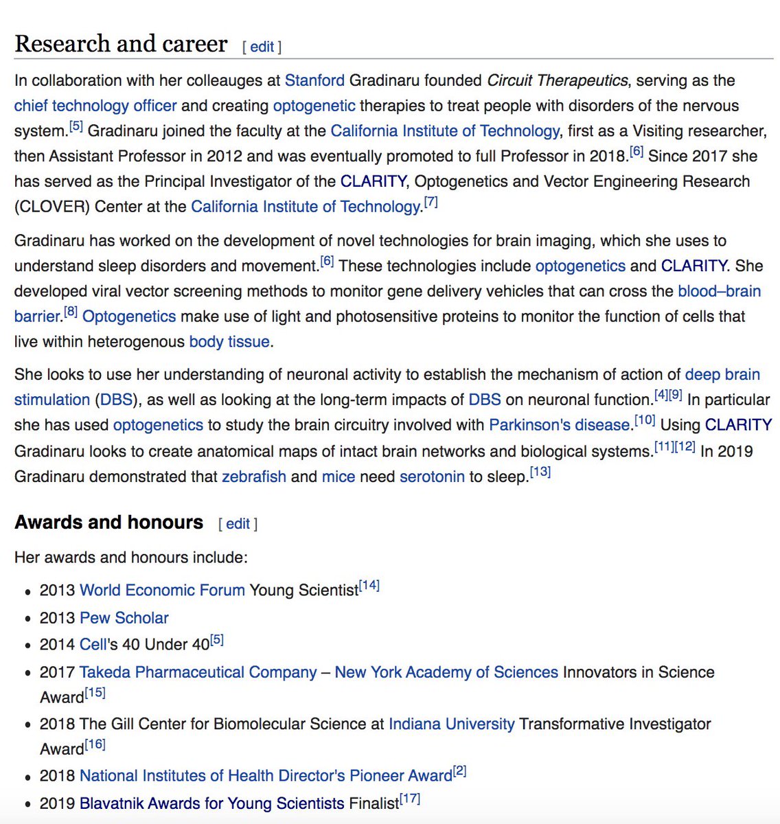Open Takeda Pharmaceutical Company link
780x824 pixels.
(198, 672)
